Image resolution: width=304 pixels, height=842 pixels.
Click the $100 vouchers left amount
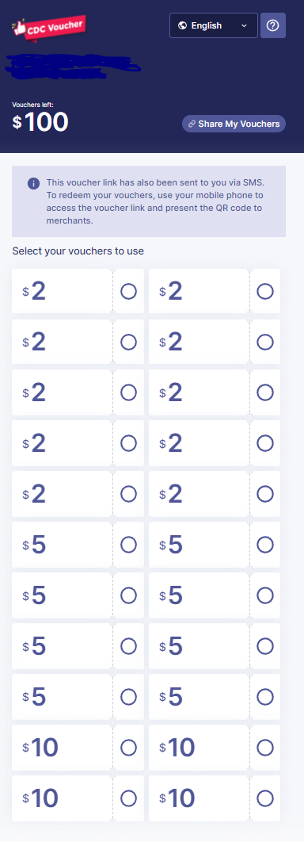[x=40, y=122]
